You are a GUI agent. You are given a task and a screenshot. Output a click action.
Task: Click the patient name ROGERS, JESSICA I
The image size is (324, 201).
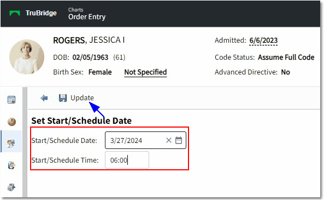[89, 40]
